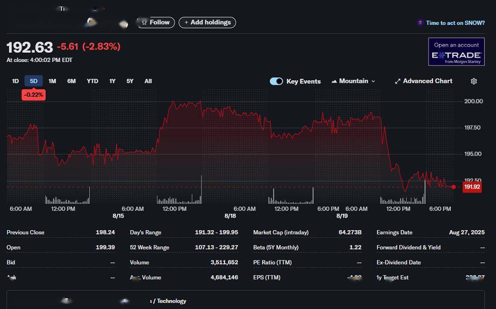496x309 pixels.
Task: Open the Time to act on SNOW link
Action: (x=455, y=23)
